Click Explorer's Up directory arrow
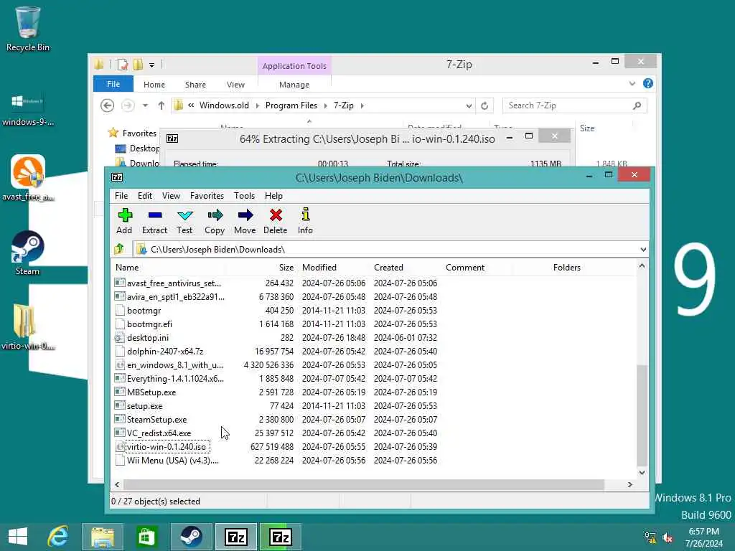 coord(161,105)
